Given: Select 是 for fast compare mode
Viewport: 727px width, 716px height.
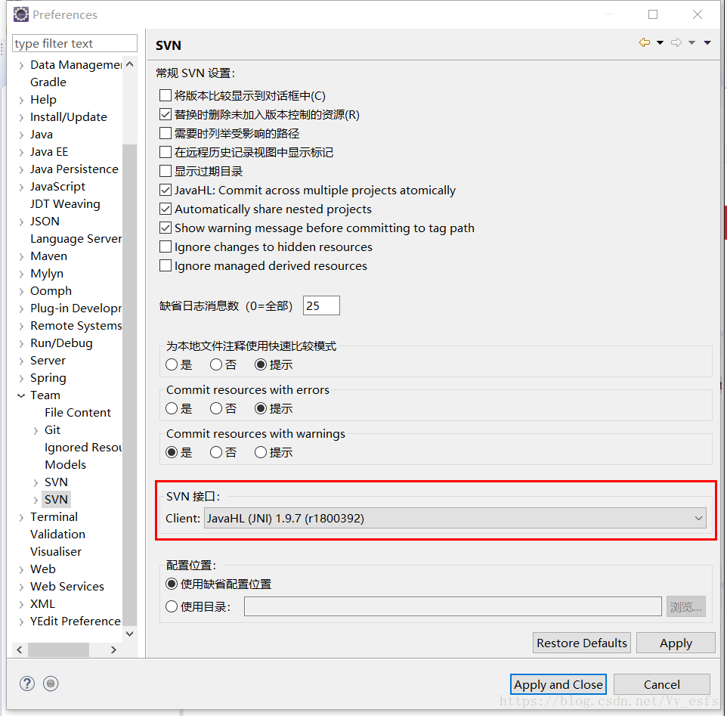Looking at the screenshot, I should [172, 364].
